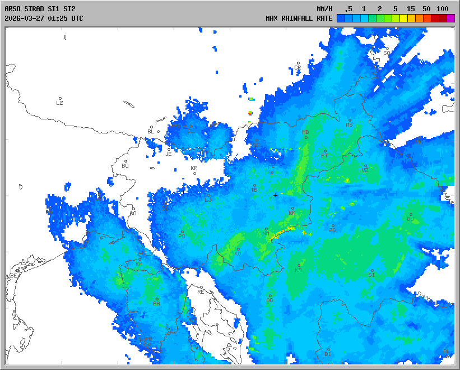Click the MAX RAINFALL RATE label
460x370 pixels.
point(299,18)
